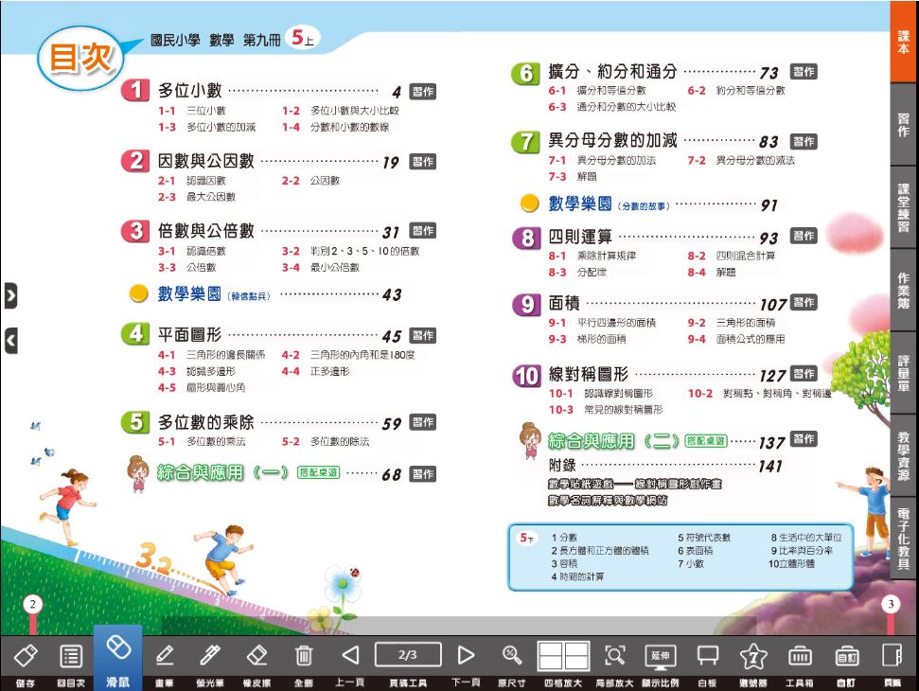This screenshot has width=919, height=691.
Task: Open chapter 8 四則運算 heading
Action: pyautogui.click(x=580, y=237)
